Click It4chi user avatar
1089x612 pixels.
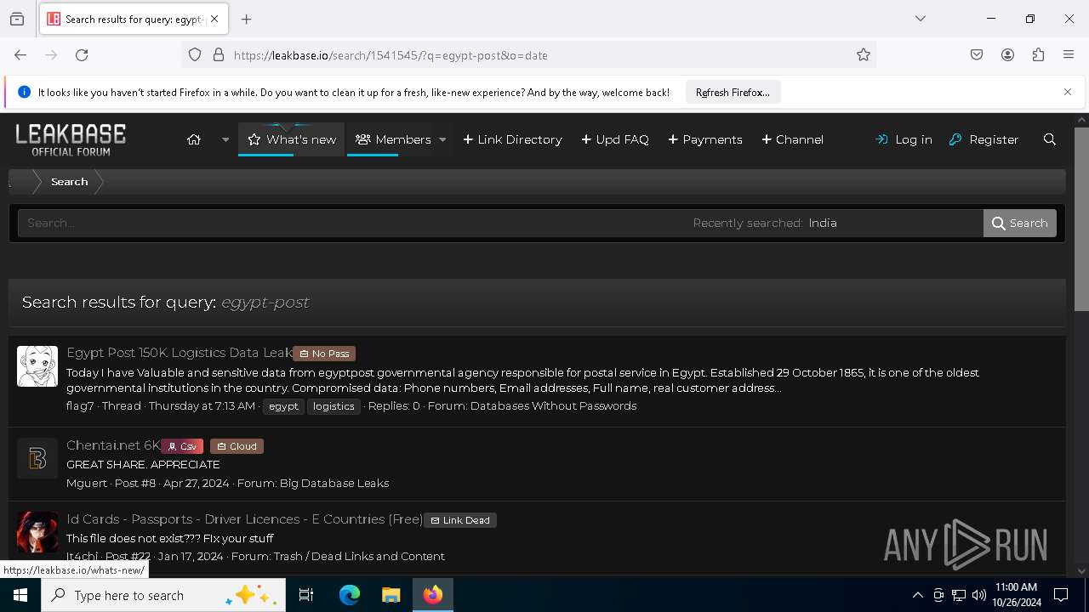(x=37, y=532)
